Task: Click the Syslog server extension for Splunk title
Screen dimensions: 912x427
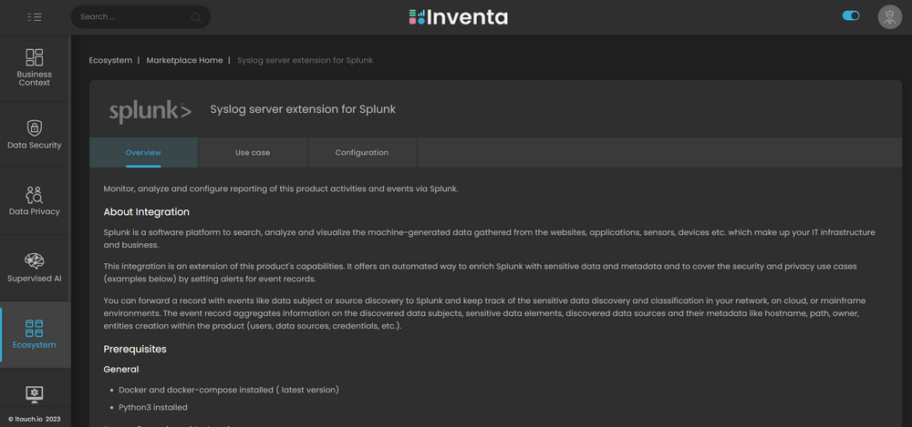Action: click(x=303, y=109)
